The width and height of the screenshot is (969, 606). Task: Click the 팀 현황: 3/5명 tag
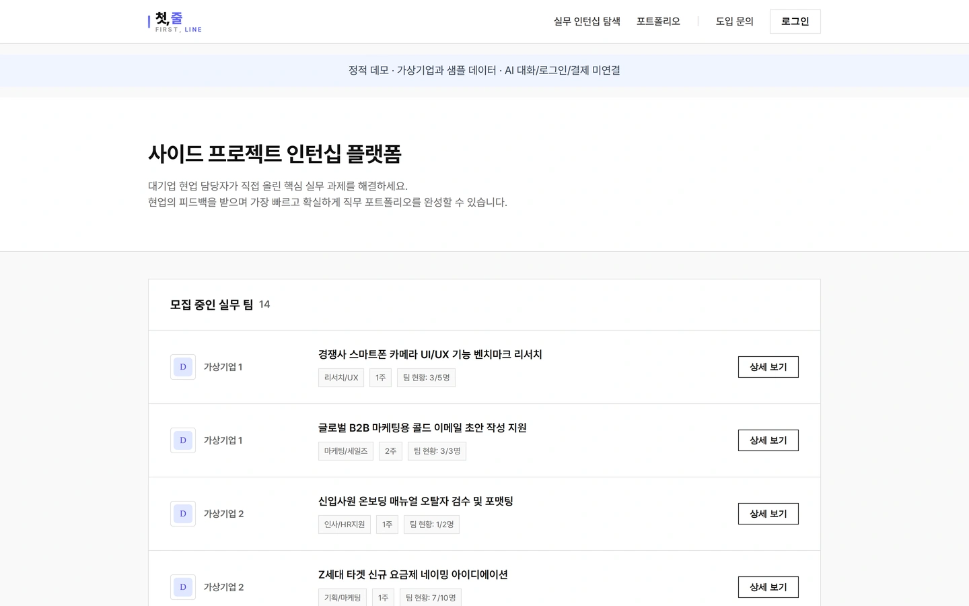coord(426,378)
